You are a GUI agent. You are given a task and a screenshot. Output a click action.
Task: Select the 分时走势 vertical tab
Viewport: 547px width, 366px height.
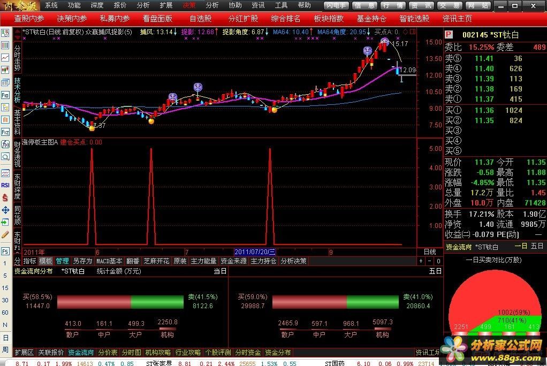point(18,57)
